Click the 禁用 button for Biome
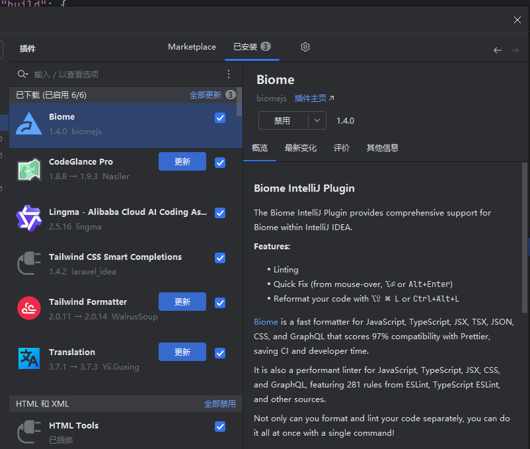This screenshot has width=530, height=449. pos(283,120)
